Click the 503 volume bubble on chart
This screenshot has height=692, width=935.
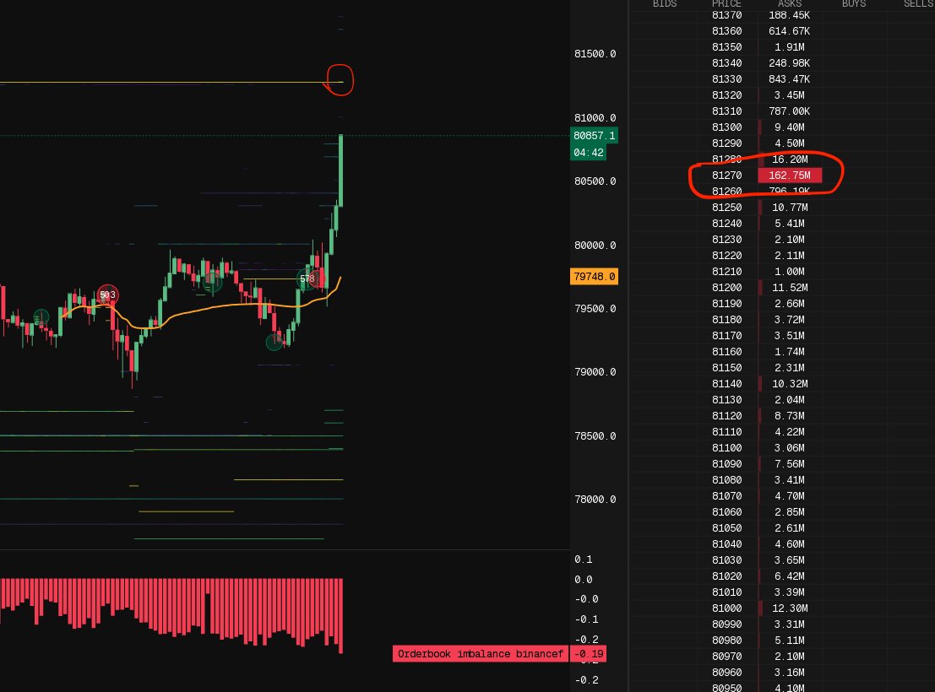tap(107, 295)
